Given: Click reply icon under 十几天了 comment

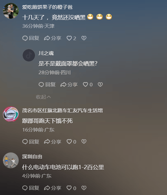Looking at the screenshot, I should point(31,38).
